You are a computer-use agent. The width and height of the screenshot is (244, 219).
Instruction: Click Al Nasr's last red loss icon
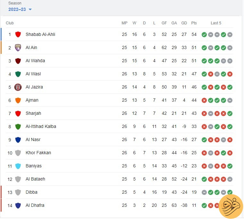tap(230, 140)
